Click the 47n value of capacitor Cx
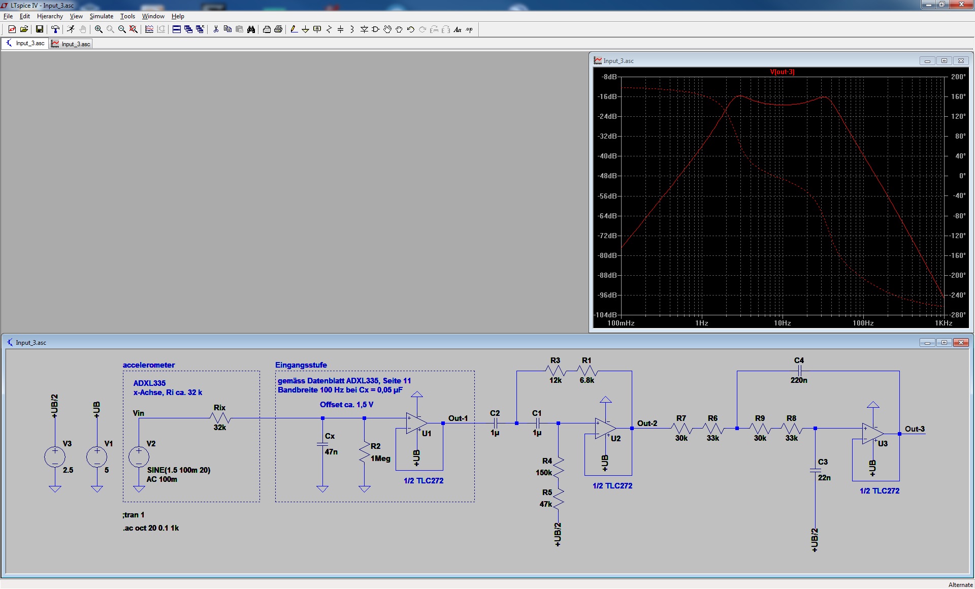Screen dimensions: 975x589 click(331, 452)
